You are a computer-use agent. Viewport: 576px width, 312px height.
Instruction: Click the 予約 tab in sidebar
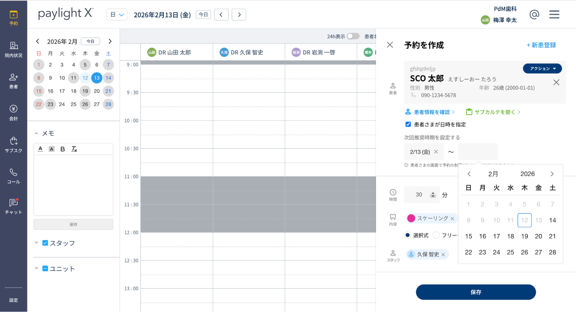[x=14, y=18]
